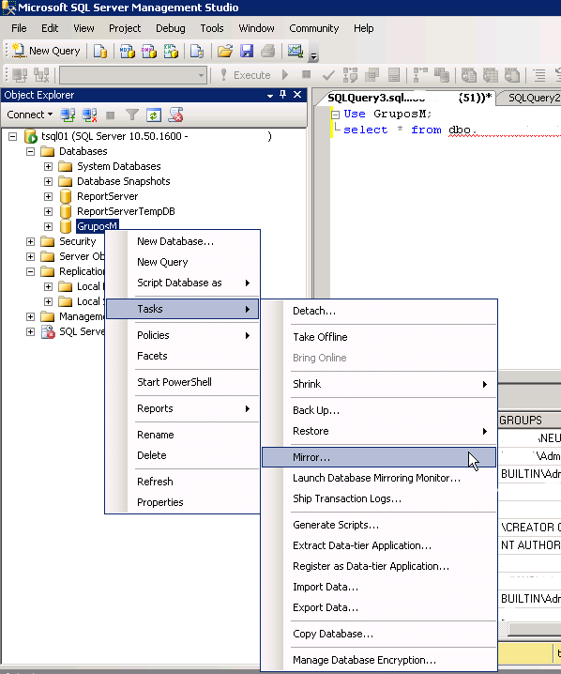Choose Start PowerShell in context menu
Screen dimensions: 561x674
tap(183, 382)
